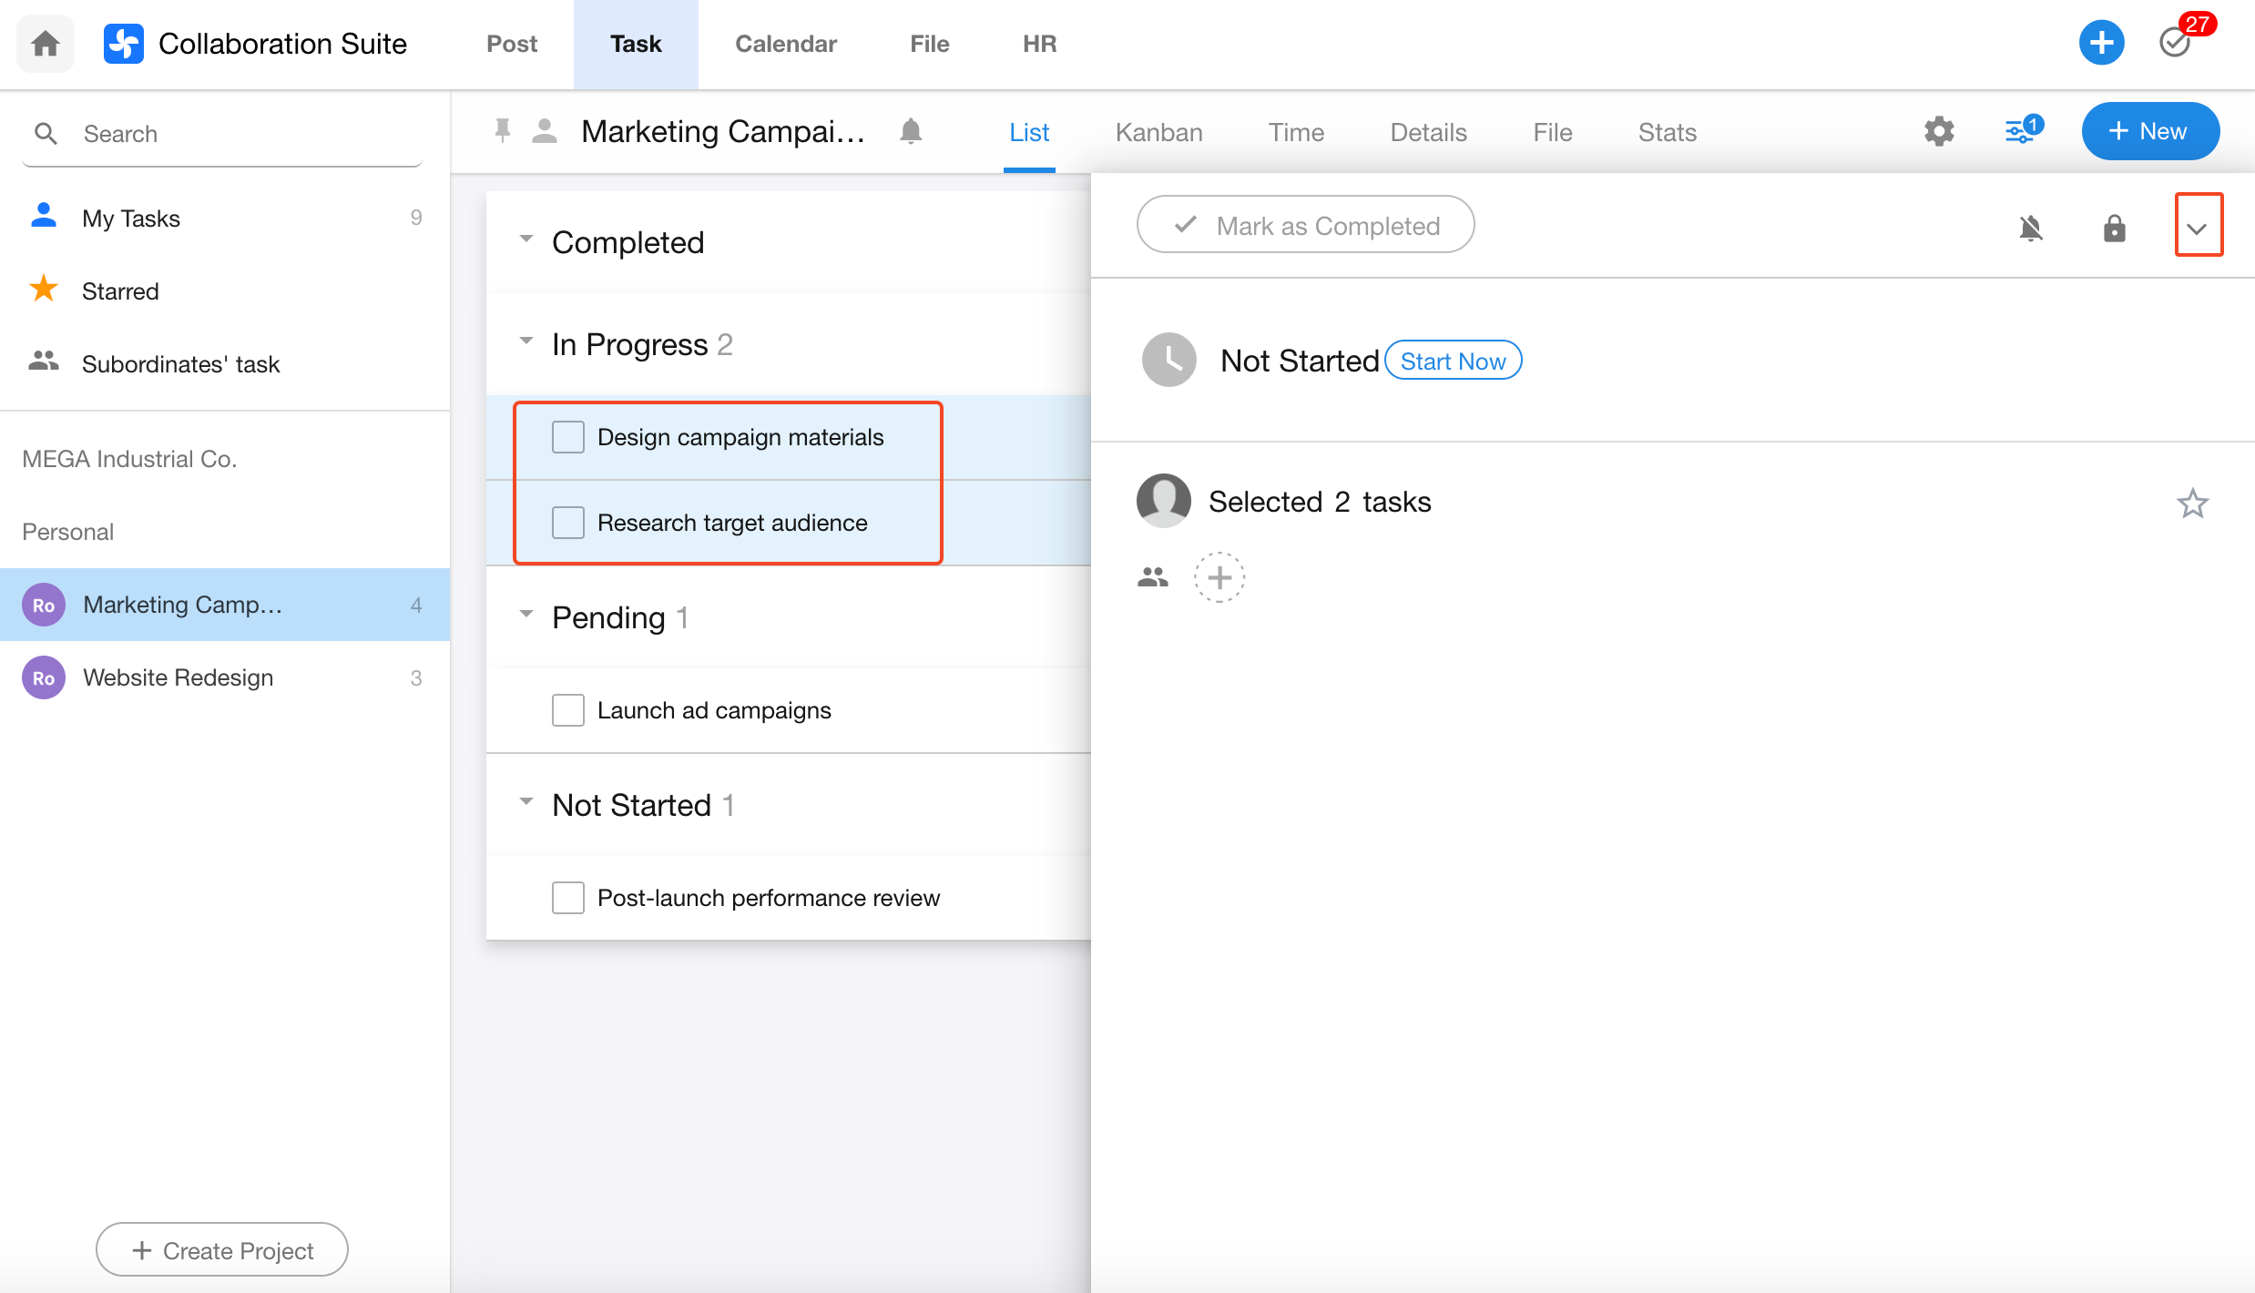Collapse the Pending section
The height and width of the screenshot is (1293, 2255).
click(526, 616)
